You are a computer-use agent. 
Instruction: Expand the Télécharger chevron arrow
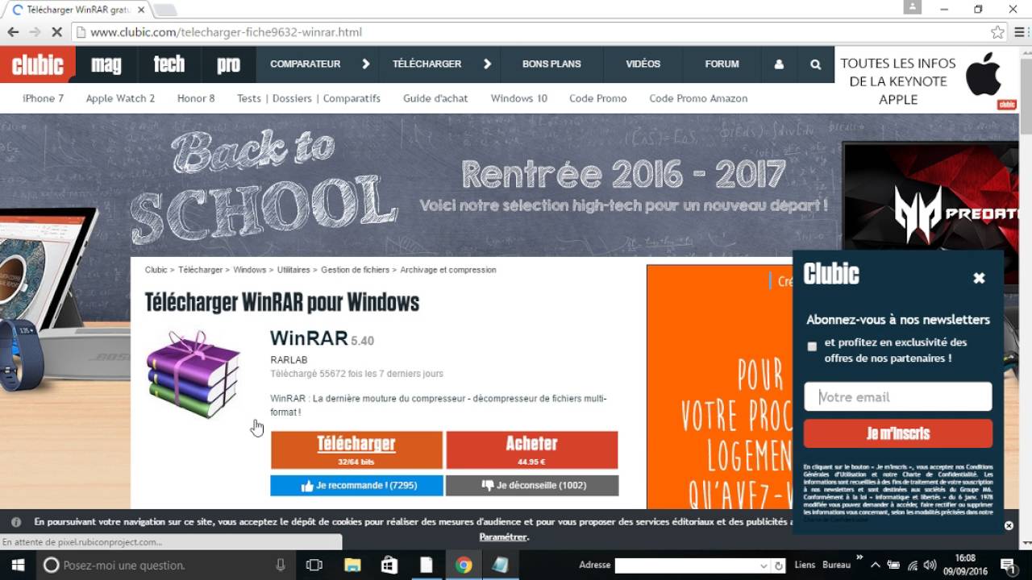487,64
